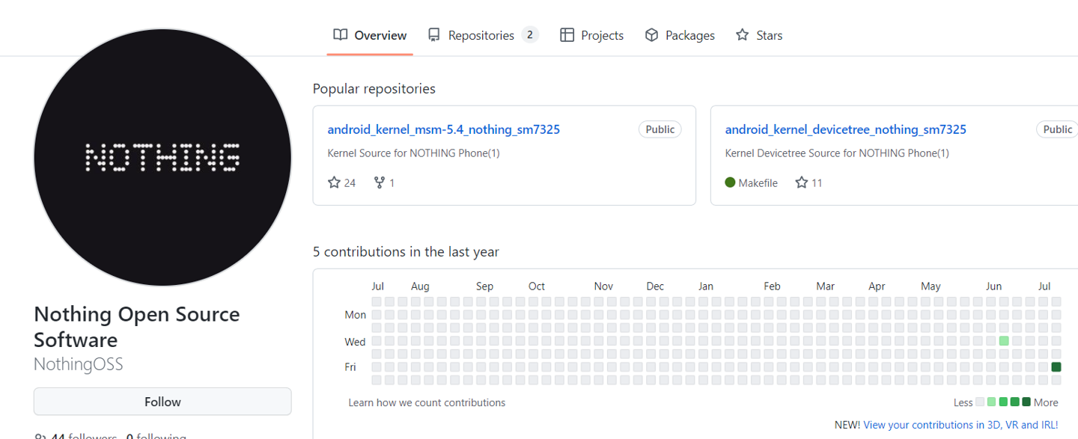Click Learn how we count contributions
This screenshot has width=1078, height=439.
(427, 402)
